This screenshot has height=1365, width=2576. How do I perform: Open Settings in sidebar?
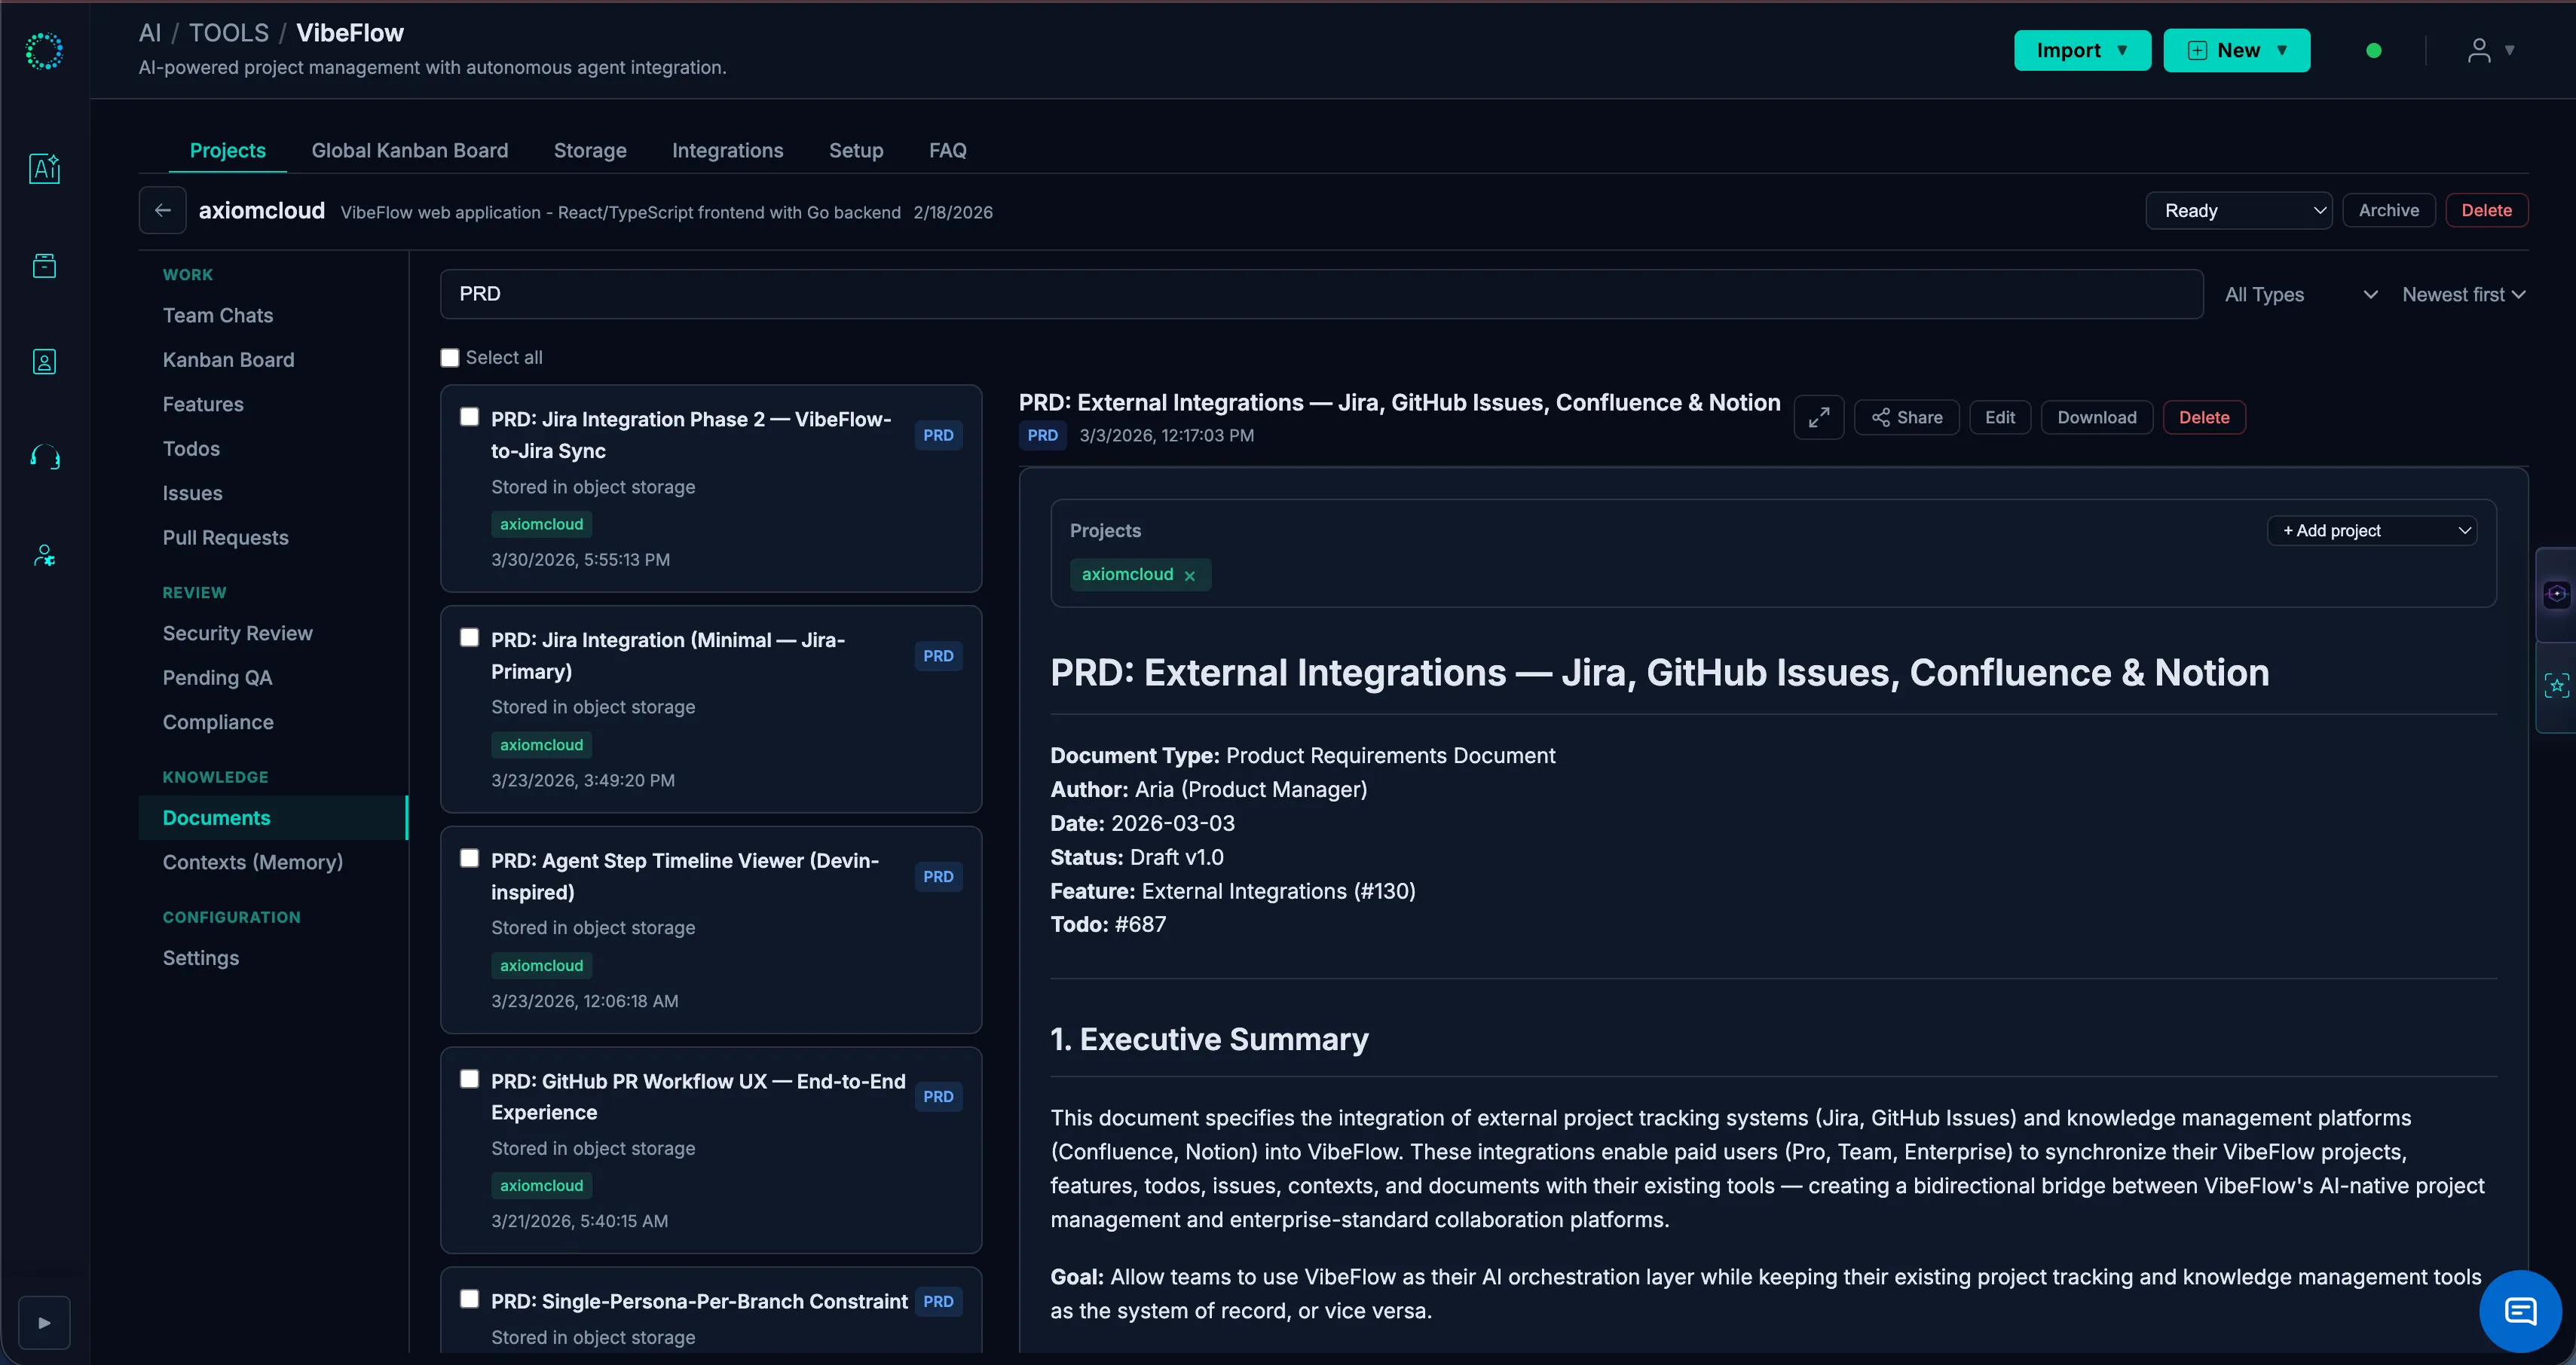click(x=200, y=958)
